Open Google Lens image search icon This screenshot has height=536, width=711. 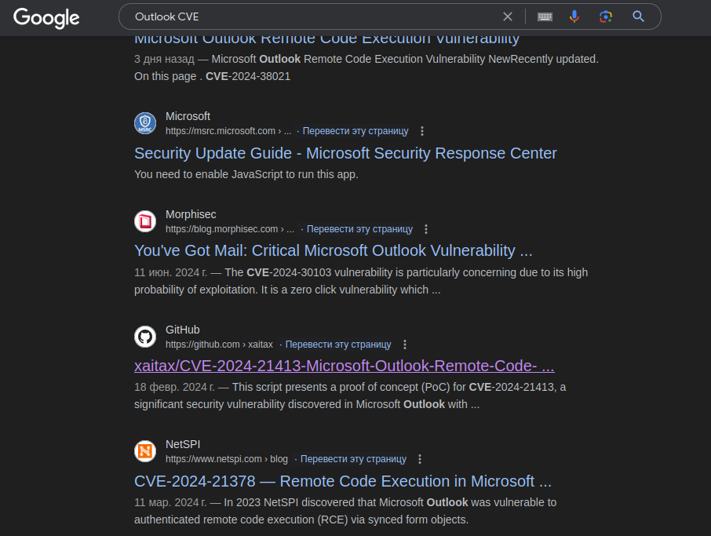point(605,16)
